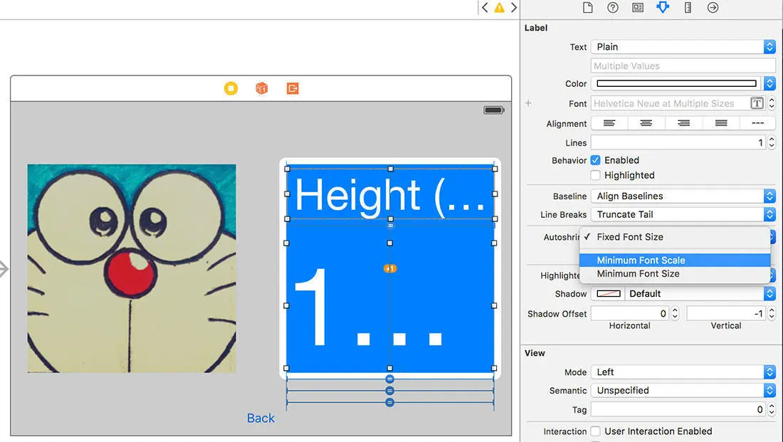Viewport: 783px width, 442px height.
Task: Open the Line Breaks Truncate Tail dropdown
Action: pos(683,214)
